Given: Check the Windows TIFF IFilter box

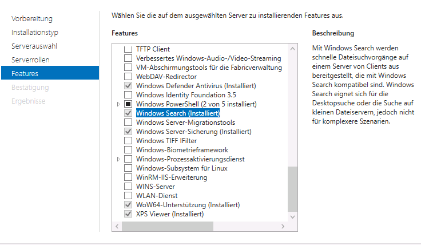Looking at the screenshot, I should coord(128,141).
